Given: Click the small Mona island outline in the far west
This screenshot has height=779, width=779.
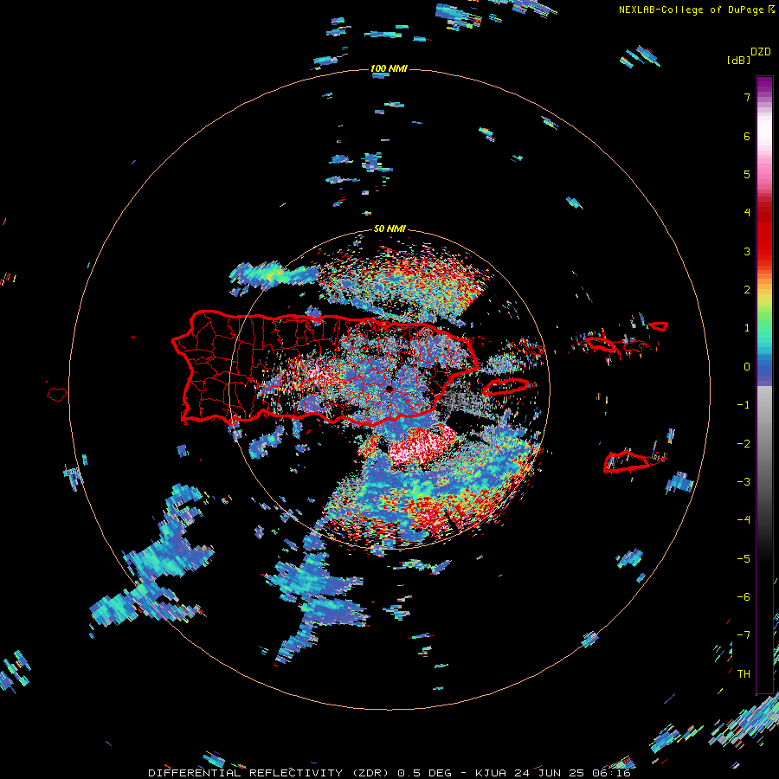Looking at the screenshot, I should (x=57, y=394).
